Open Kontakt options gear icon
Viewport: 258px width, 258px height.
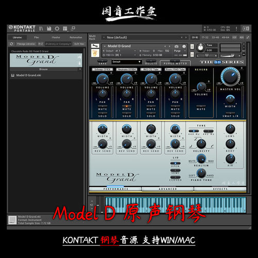tap(57, 28)
